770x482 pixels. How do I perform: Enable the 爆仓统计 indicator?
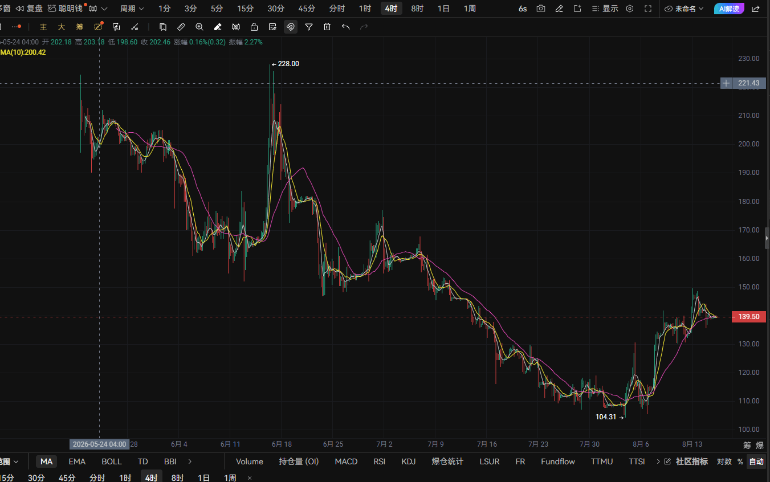coord(447,461)
